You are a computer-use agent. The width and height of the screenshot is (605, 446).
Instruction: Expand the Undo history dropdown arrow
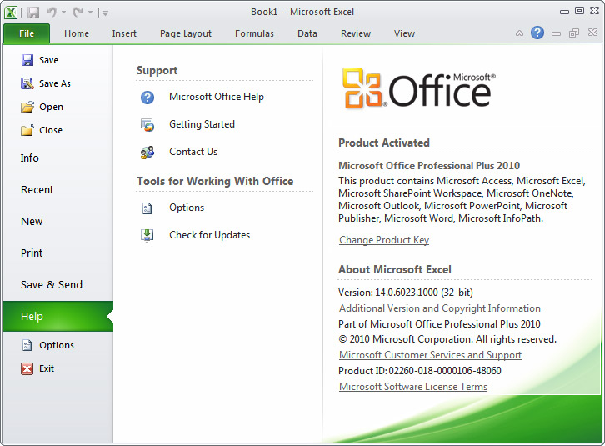click(x=63, y=13)
